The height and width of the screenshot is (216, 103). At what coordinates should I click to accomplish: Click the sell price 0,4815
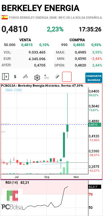pyautogui.click(x=27, y=45)
